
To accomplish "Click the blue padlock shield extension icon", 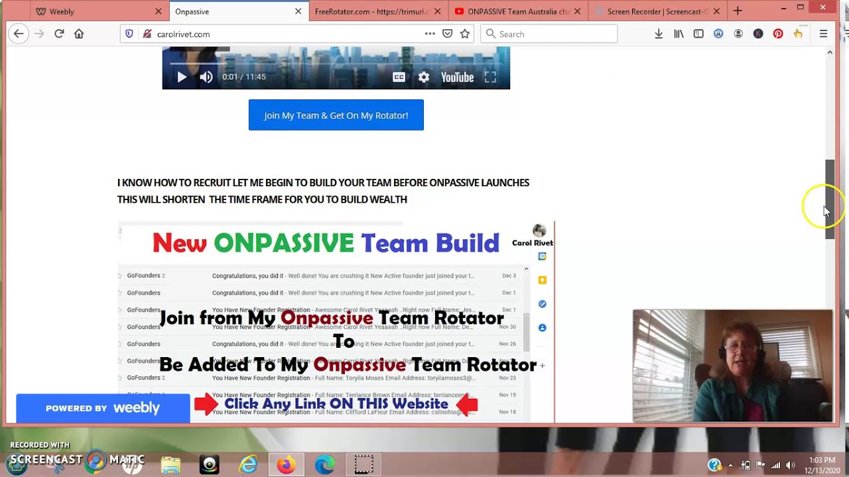I will pyautogui.click(x=718, y=34).
